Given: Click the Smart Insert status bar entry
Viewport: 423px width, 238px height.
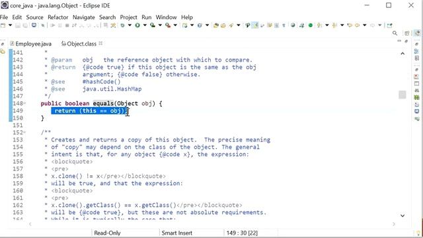Looking at the screenshot, I should tap(177, 233).
